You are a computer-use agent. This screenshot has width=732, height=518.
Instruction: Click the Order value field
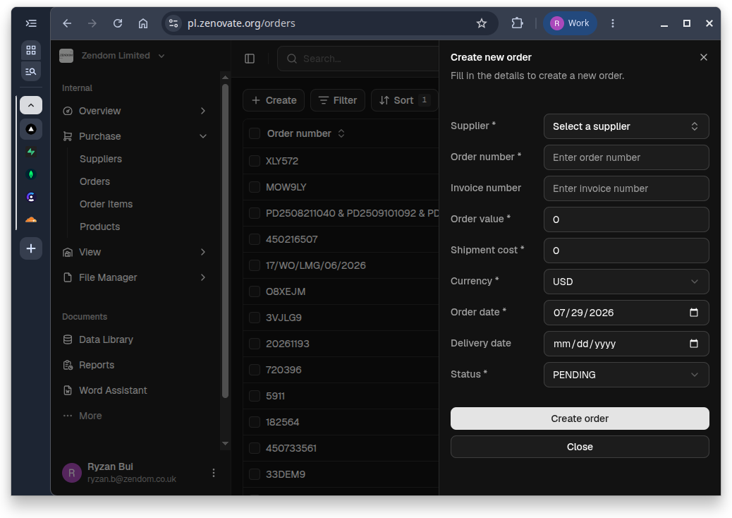tap(626, 219)
